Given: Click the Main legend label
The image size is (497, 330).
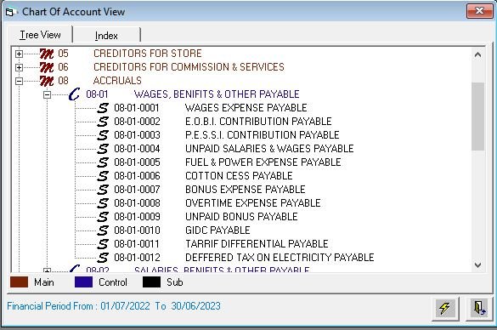Looking at the screenshot, I should click(x=44, y=282).
